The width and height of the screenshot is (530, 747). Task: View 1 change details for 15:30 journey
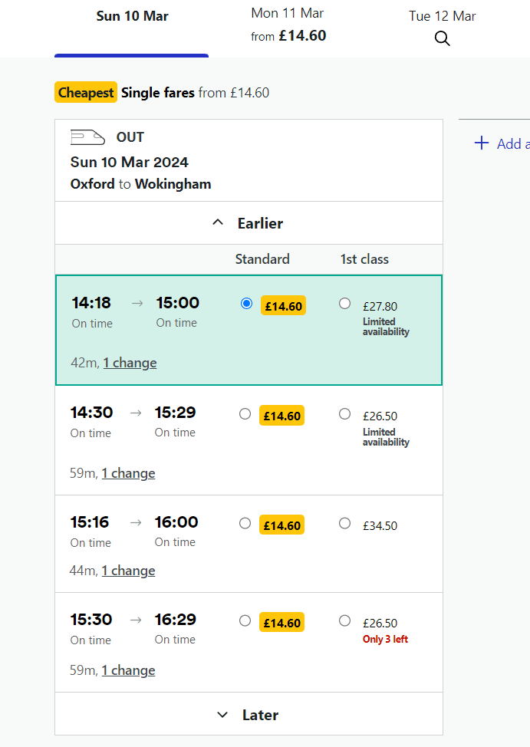pos(128,671)
